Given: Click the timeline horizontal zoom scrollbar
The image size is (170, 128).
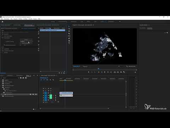Looking at the screenshot, I should coord(74,108).
